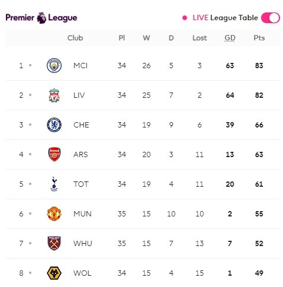Click the Liverpool club crest
Image resolution: width=283 pixels, height=287 pixels.
click(54, 95)
